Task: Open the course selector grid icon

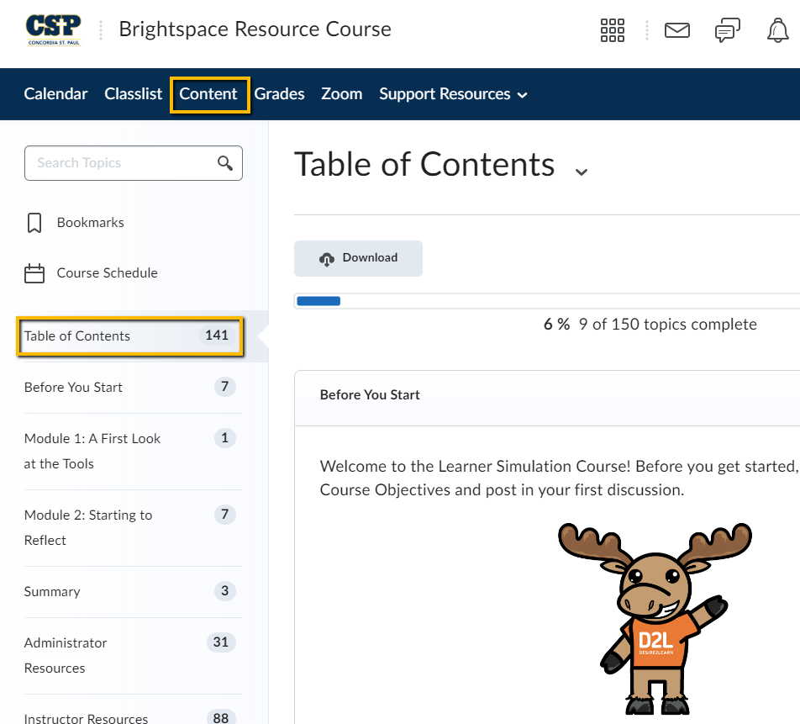Action: [613, 30]
